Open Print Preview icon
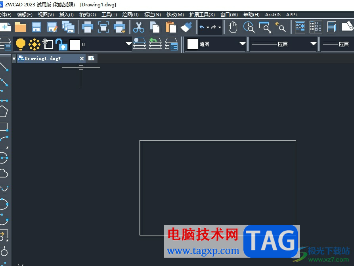 103,27
